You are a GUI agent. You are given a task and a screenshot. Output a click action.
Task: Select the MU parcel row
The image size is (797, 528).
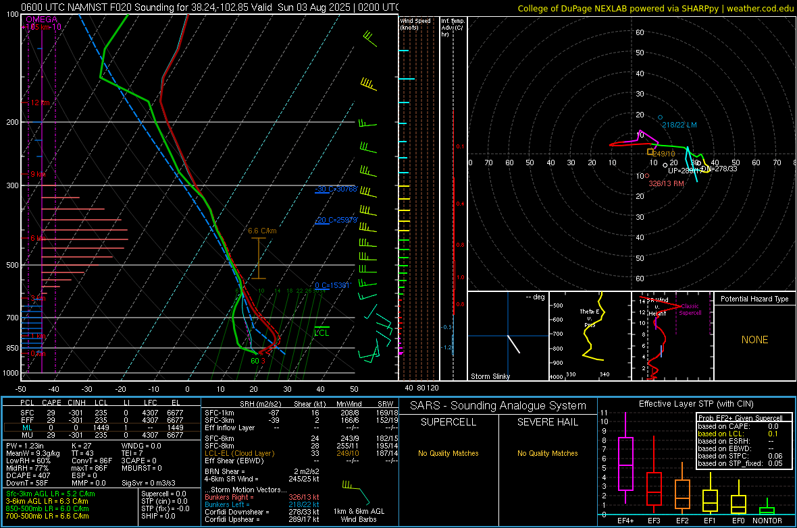(102, 434)
